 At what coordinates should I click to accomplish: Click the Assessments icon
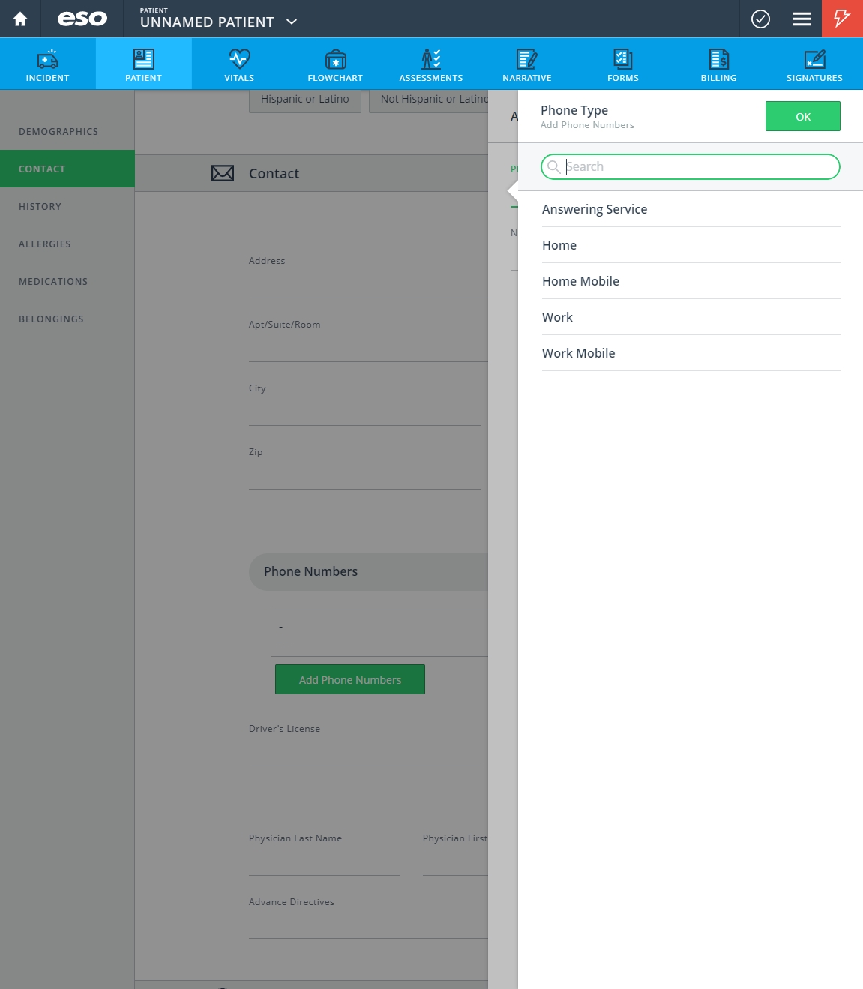(431, 64)
